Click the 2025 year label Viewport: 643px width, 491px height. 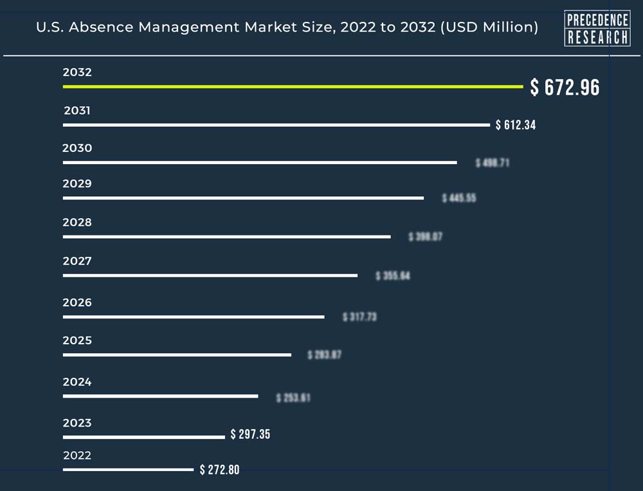(x=77, y=340)
